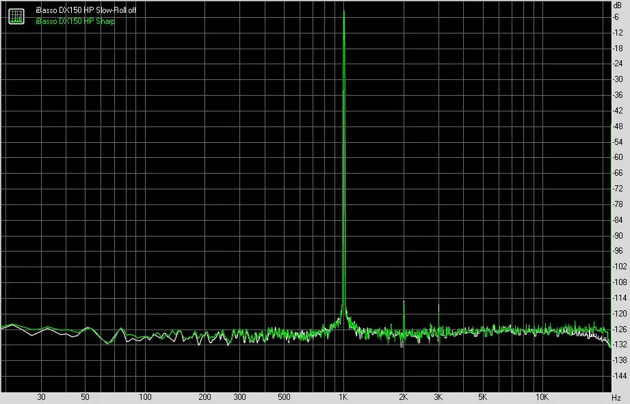Image resolution: width=630 pixels, height=404 pixels.
Task: Click the 3K frequency axis label
Action: [x=438, y=397]
